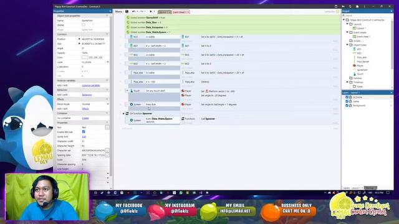Image resolution: width=399 pixels, height=224 pixels.
Task: Select the Touch object icon in Project
Action: tap(354, 74)
